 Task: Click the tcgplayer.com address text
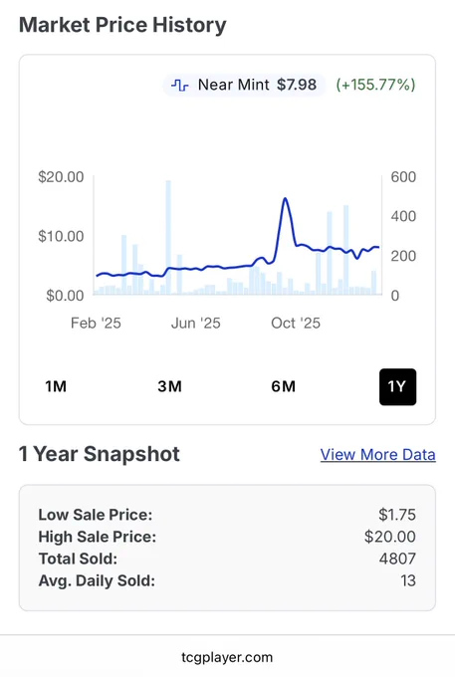point(227,657)
